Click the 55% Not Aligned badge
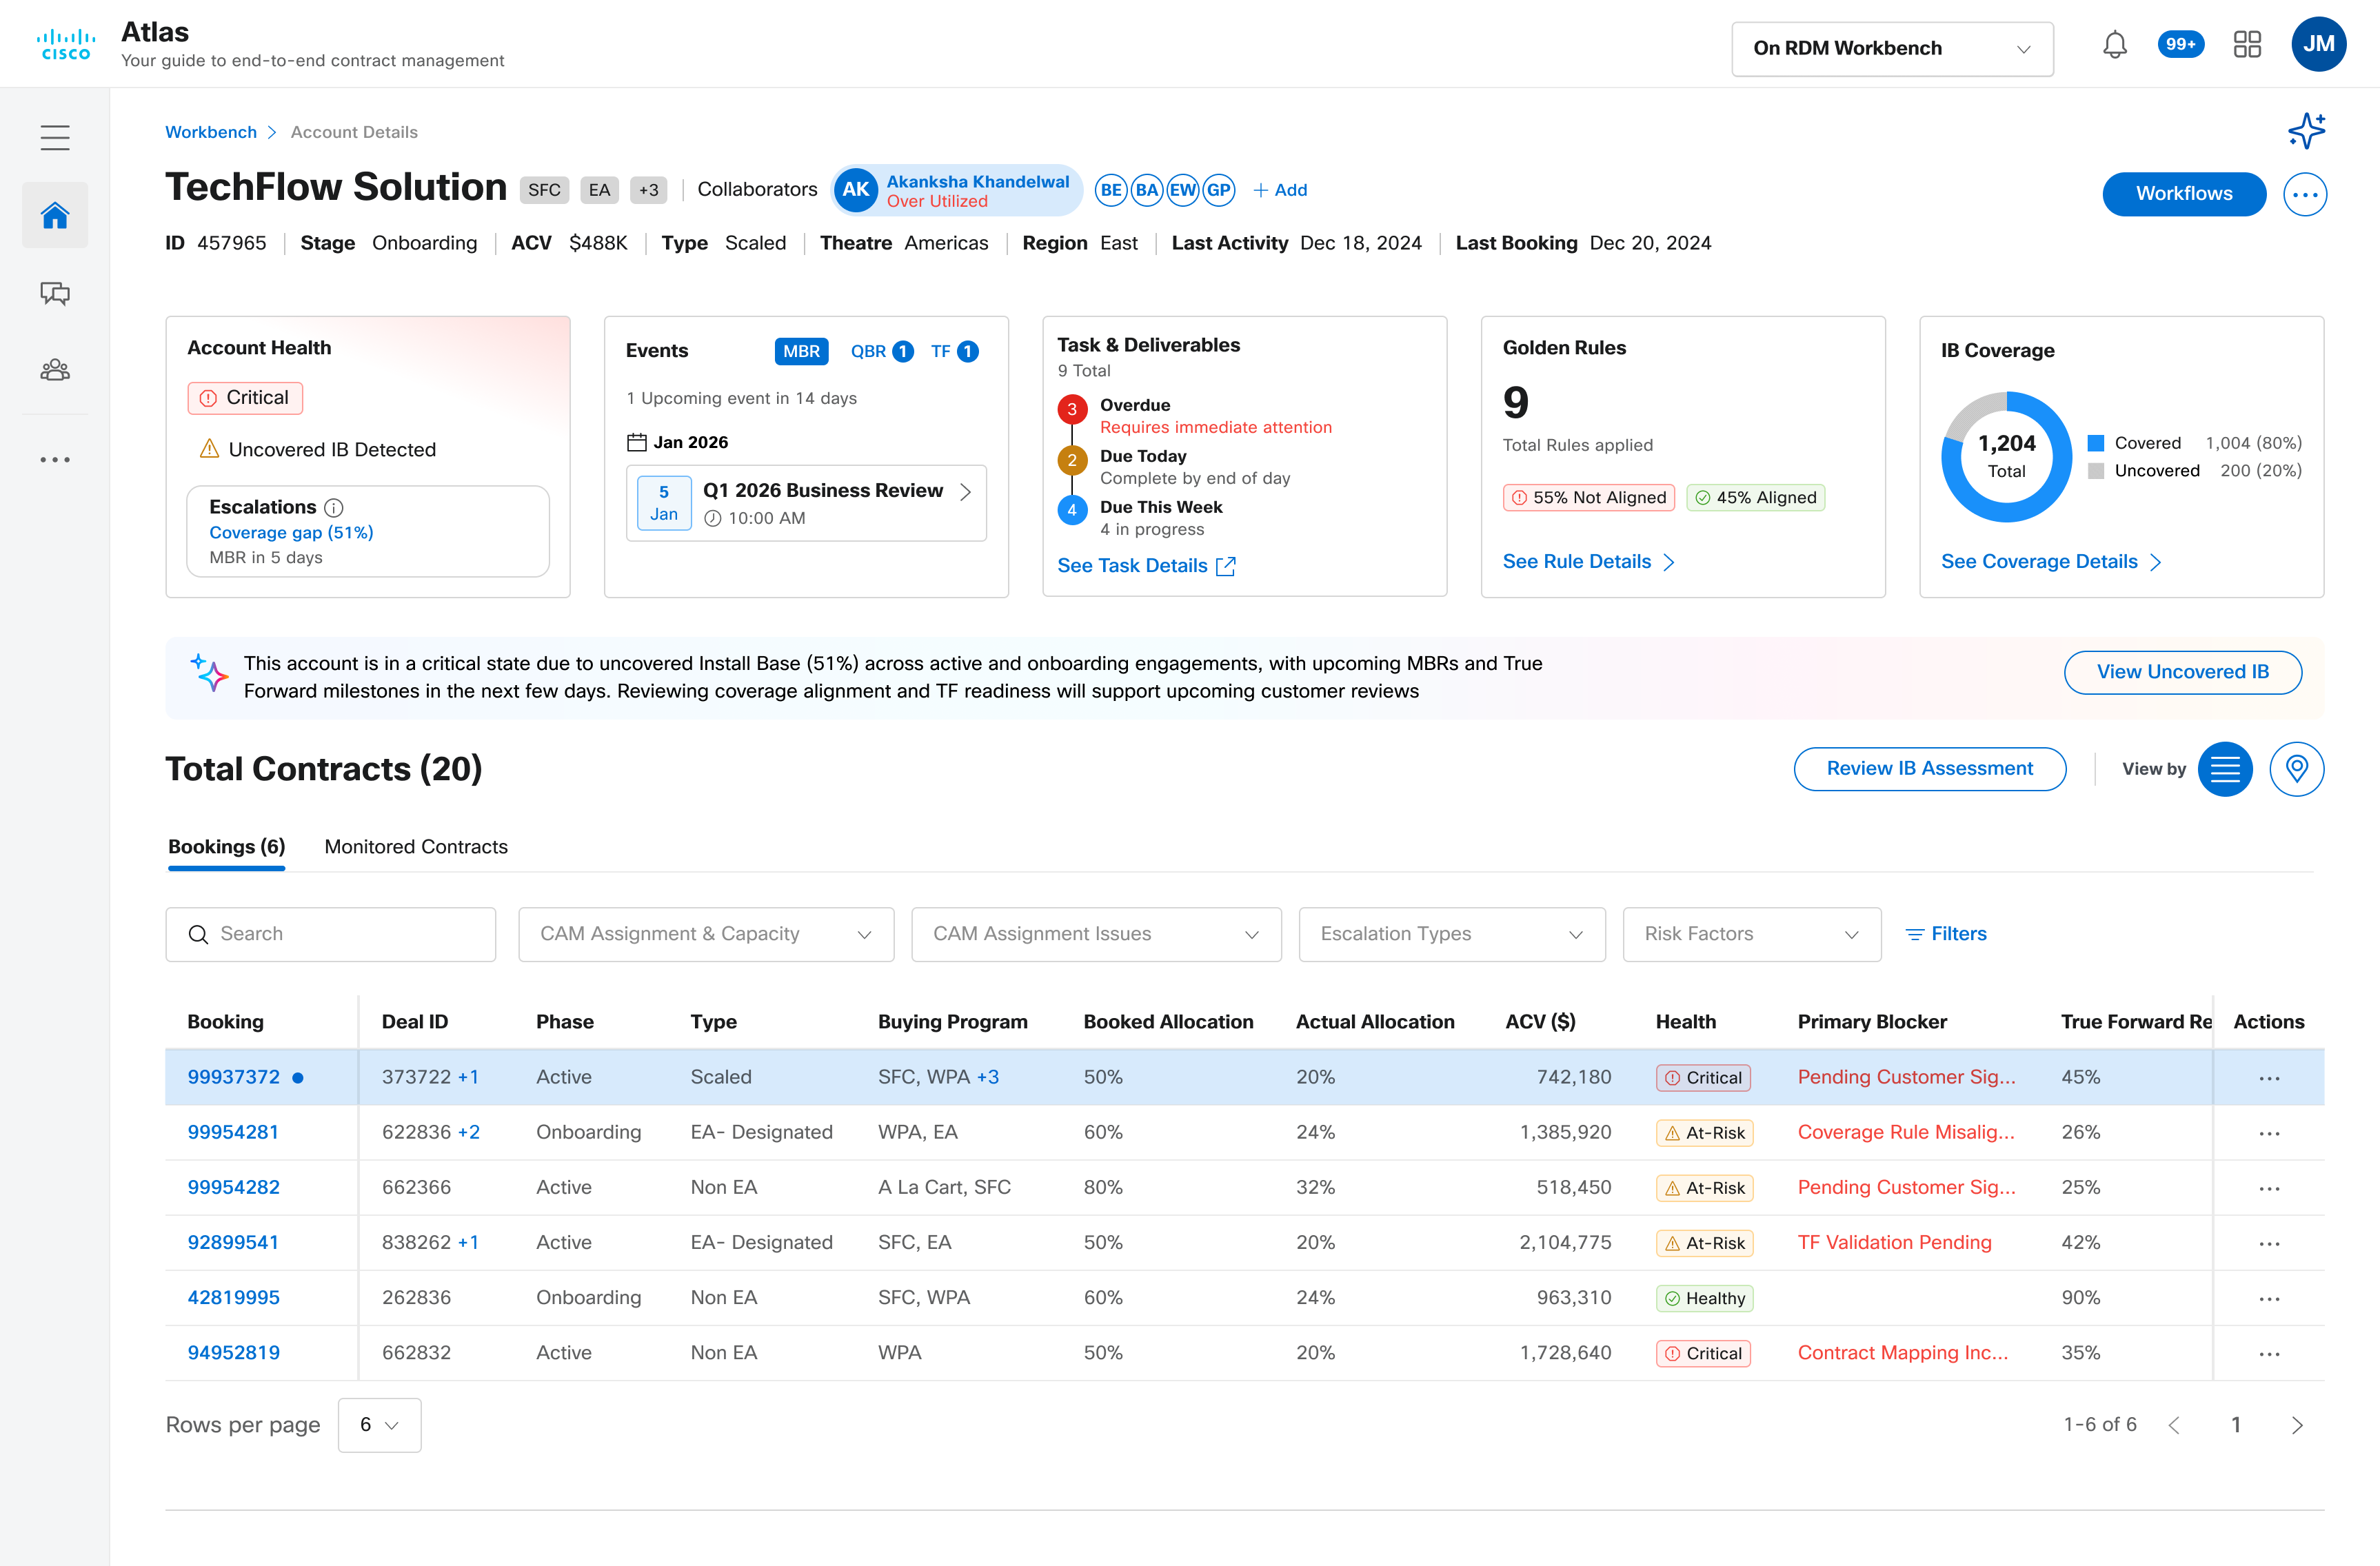This screenshot has height=1566, width=2380. click(1588, 498)
